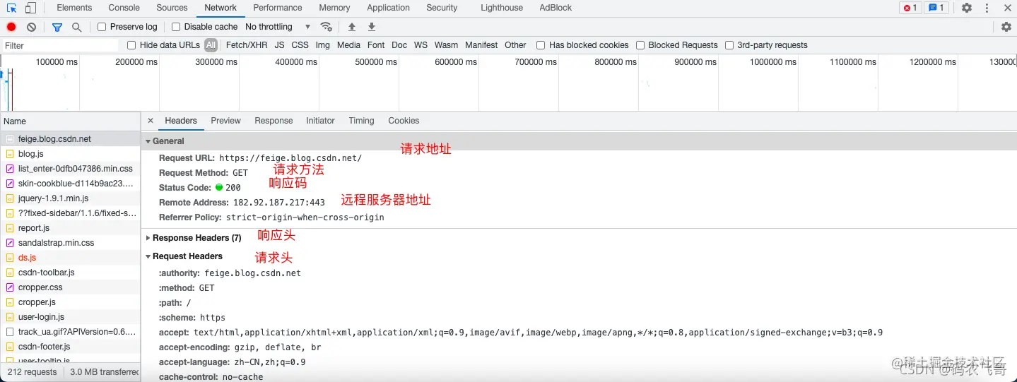Image resolution: width=1017 pixels, height=382 pixels.
Task: Open the Performance tab
Action: 278,8
